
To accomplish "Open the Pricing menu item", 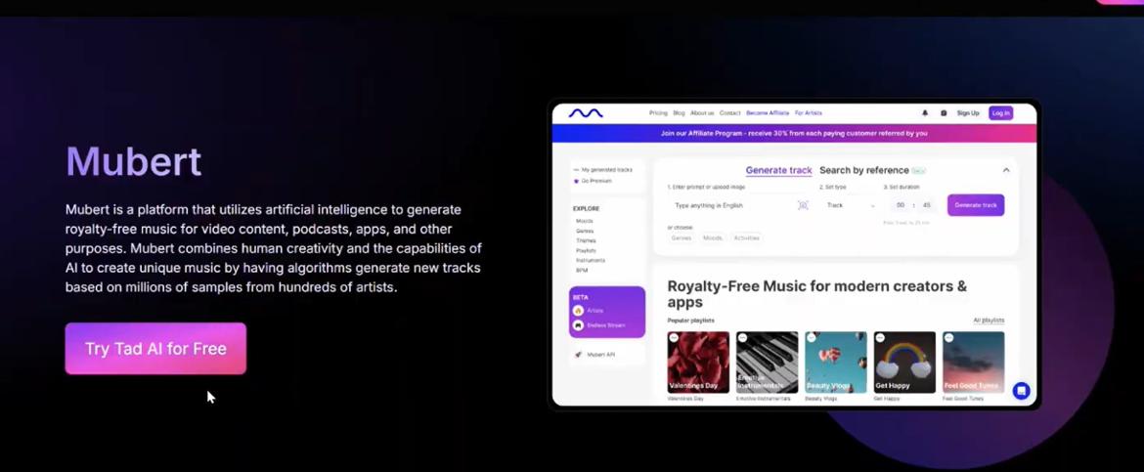I will click(658, 113).
